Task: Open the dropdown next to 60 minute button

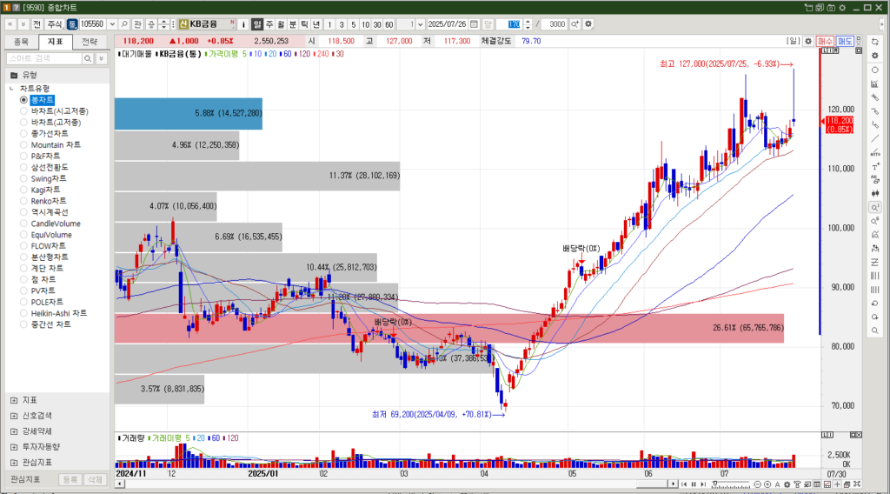Action: (420, 24)
